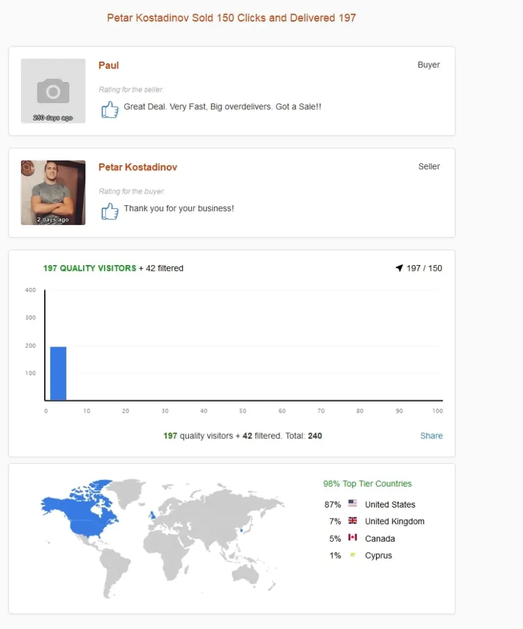Screen dimensions: 523x629
Task: Click the blue bar in the visitors chart
Action: (x=58, y=373)
